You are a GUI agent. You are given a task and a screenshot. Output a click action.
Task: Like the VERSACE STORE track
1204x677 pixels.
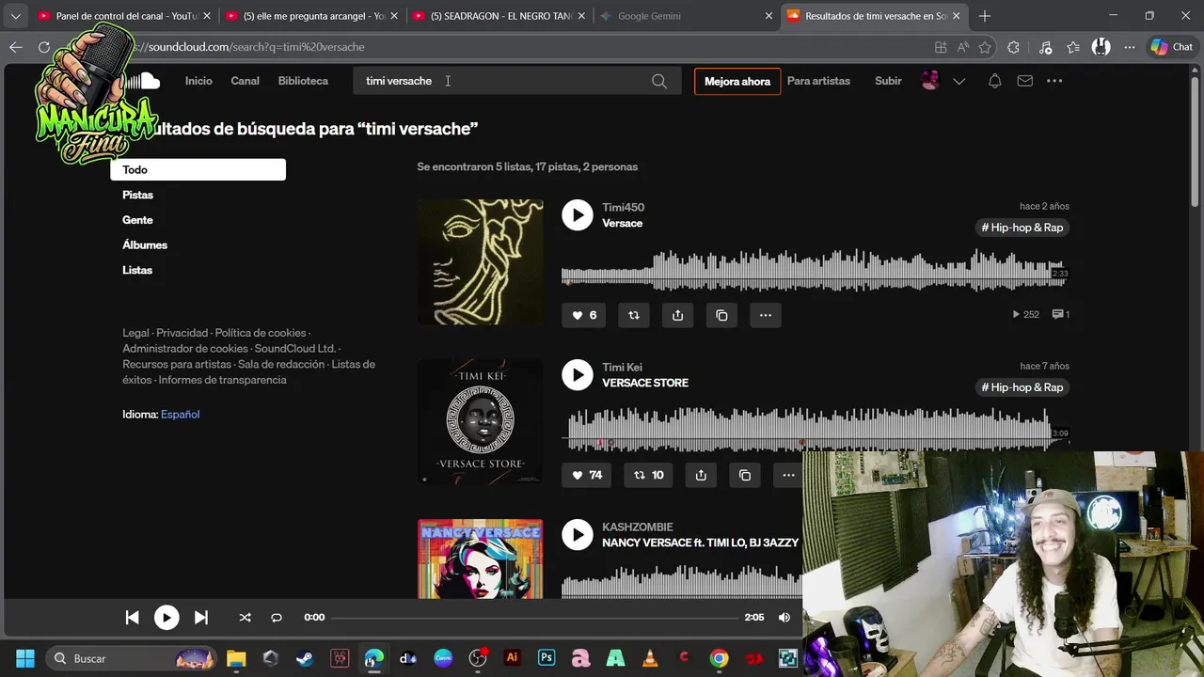pyautogui.click(x=587, y=475)
